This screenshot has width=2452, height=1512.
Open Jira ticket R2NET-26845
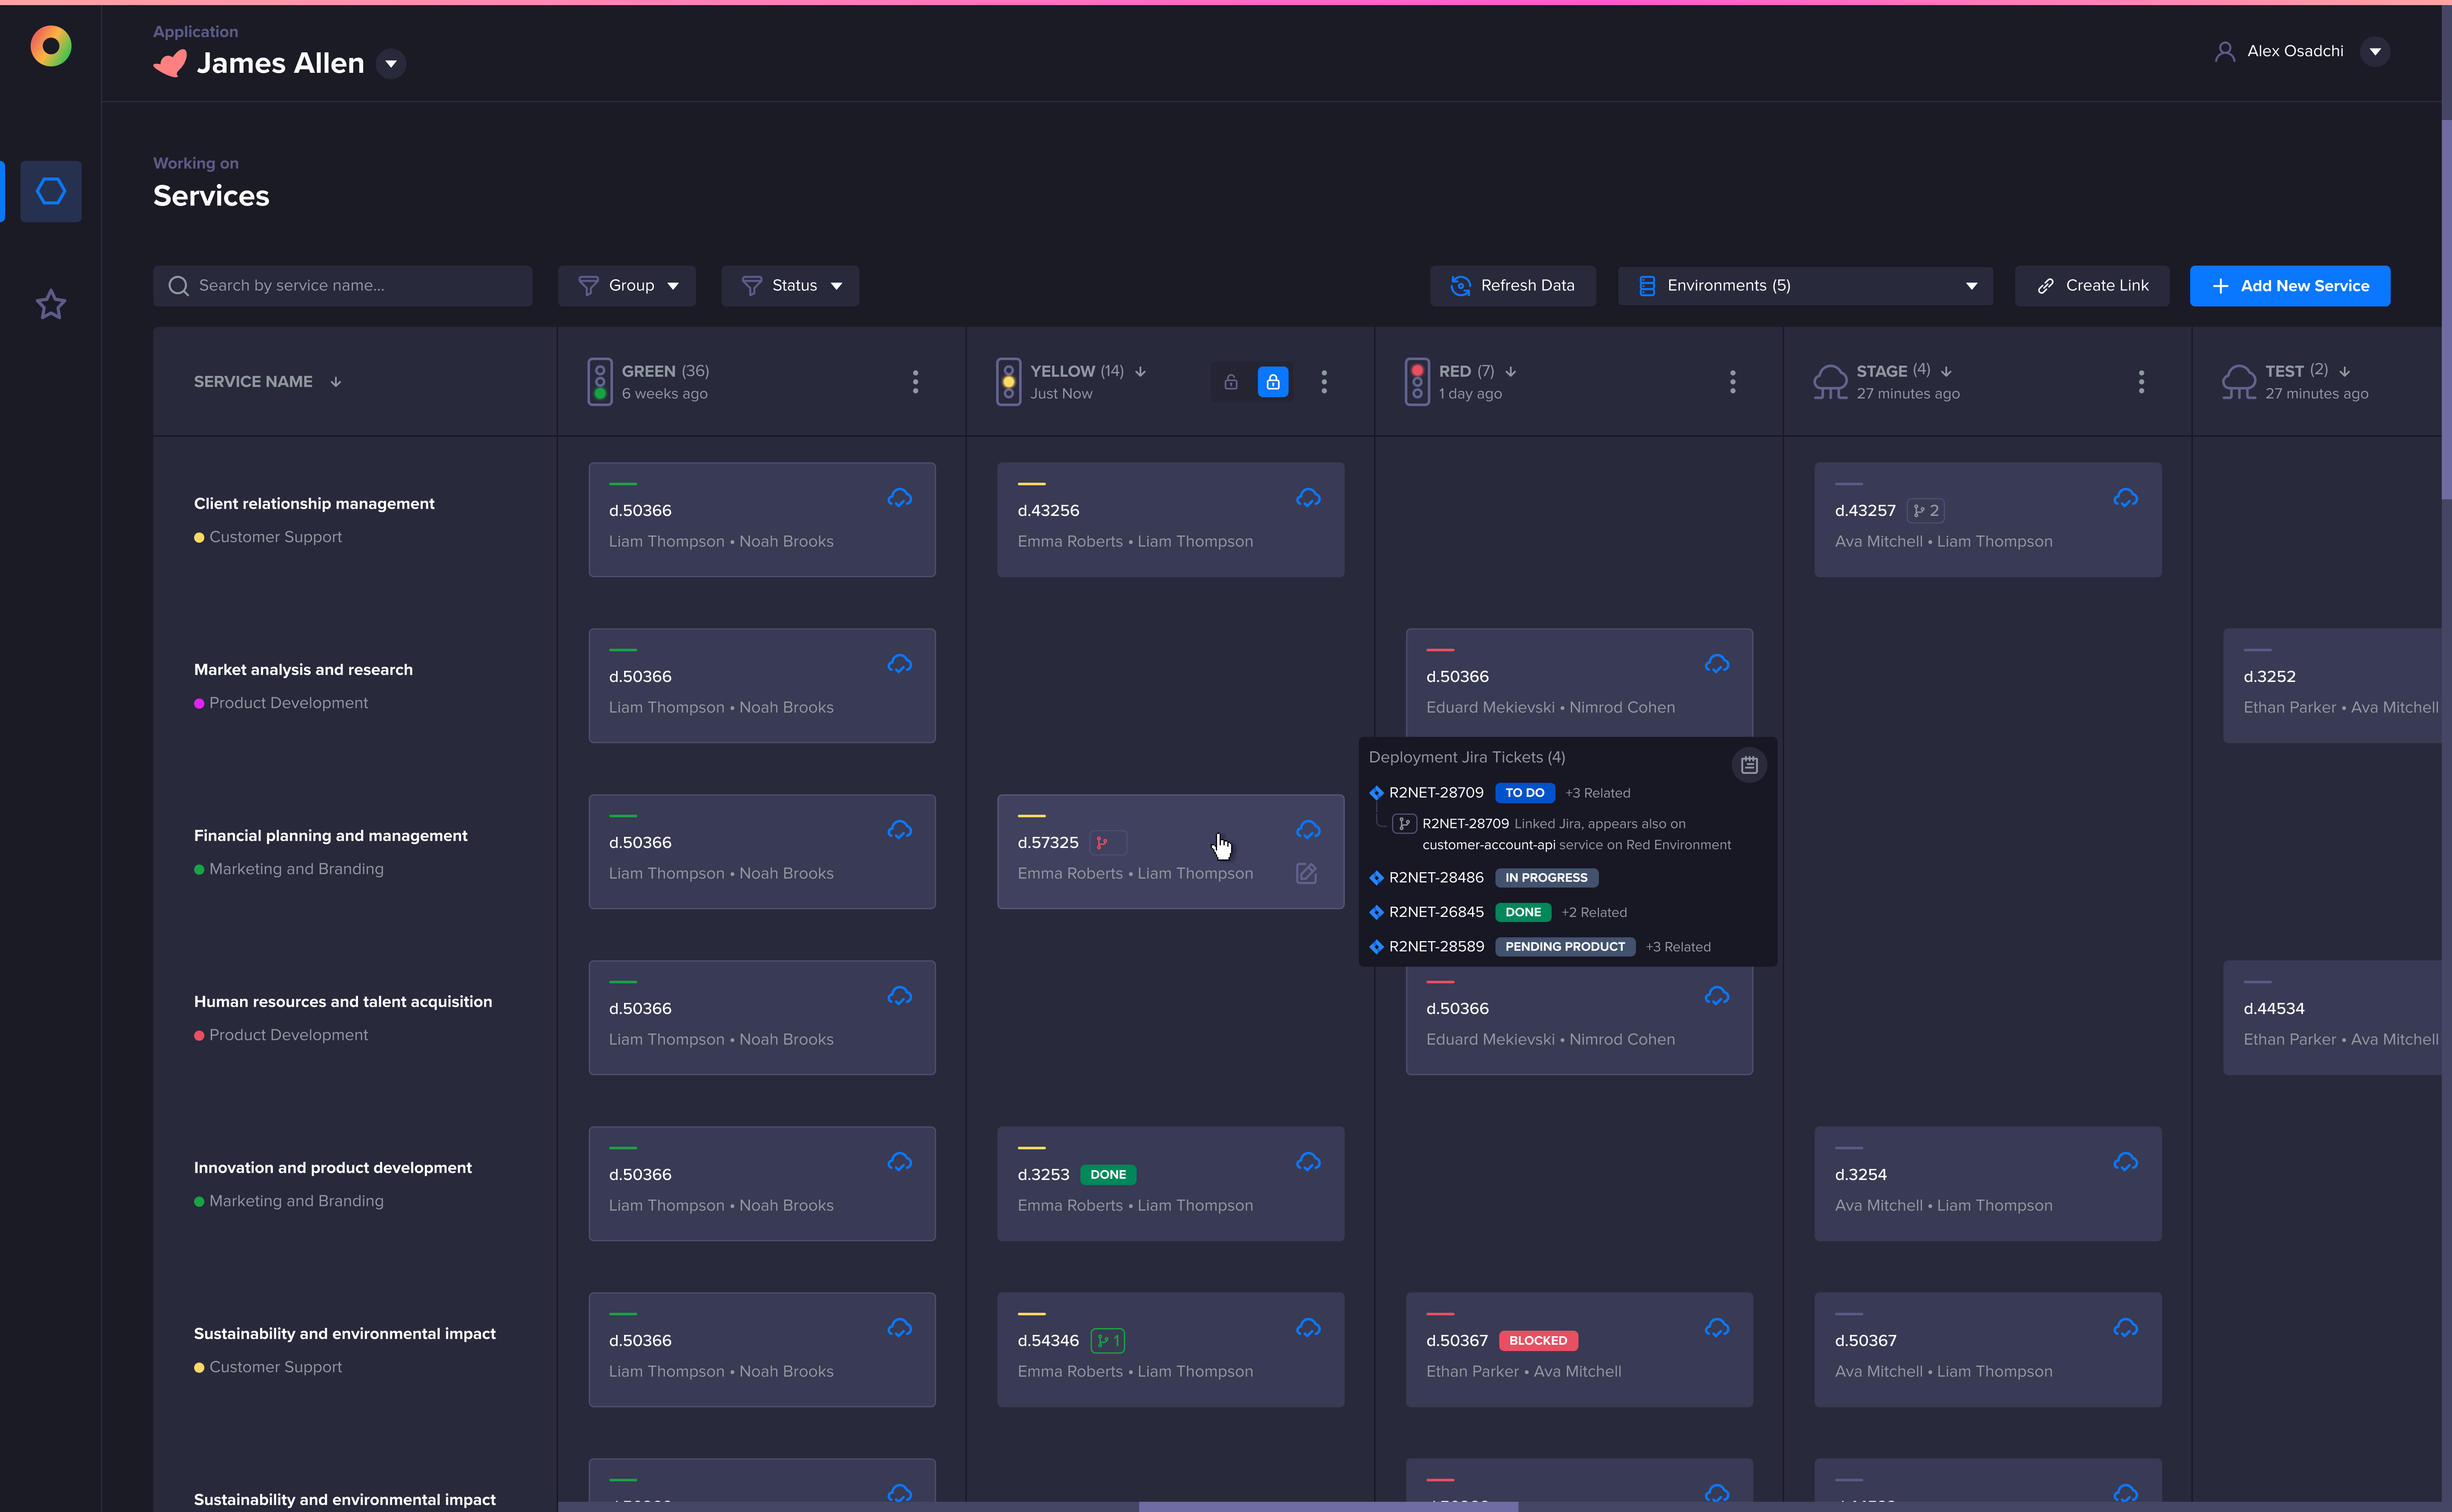click(x=1436, y=912)
